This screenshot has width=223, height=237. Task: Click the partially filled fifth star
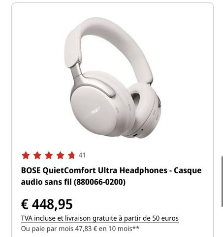(x=72, y=156)
